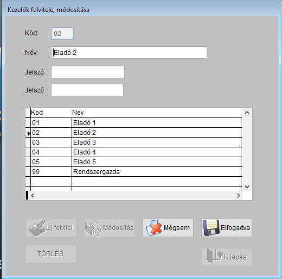Click the Kód field showing 02

62,33
